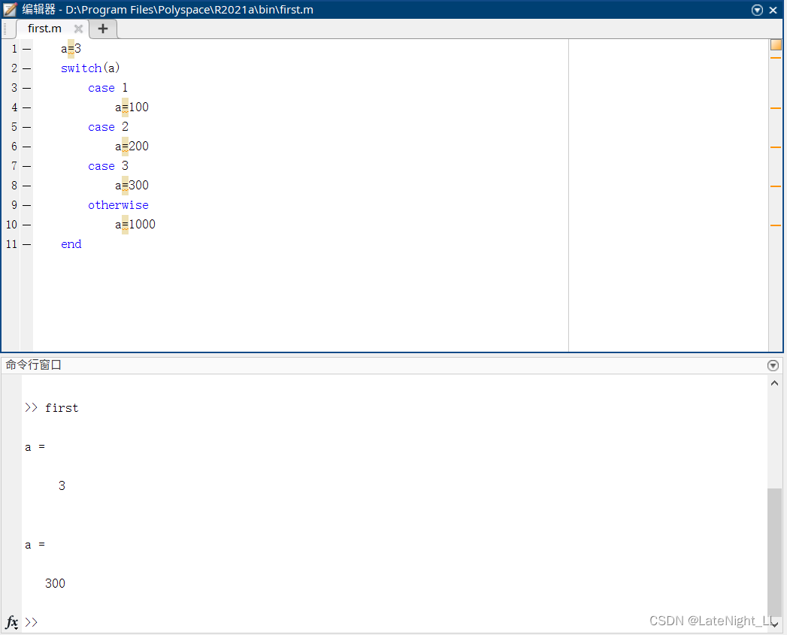Click the 'case 3' keyword line
This screenshot has width=787, height=635.
tap(108, 166)
